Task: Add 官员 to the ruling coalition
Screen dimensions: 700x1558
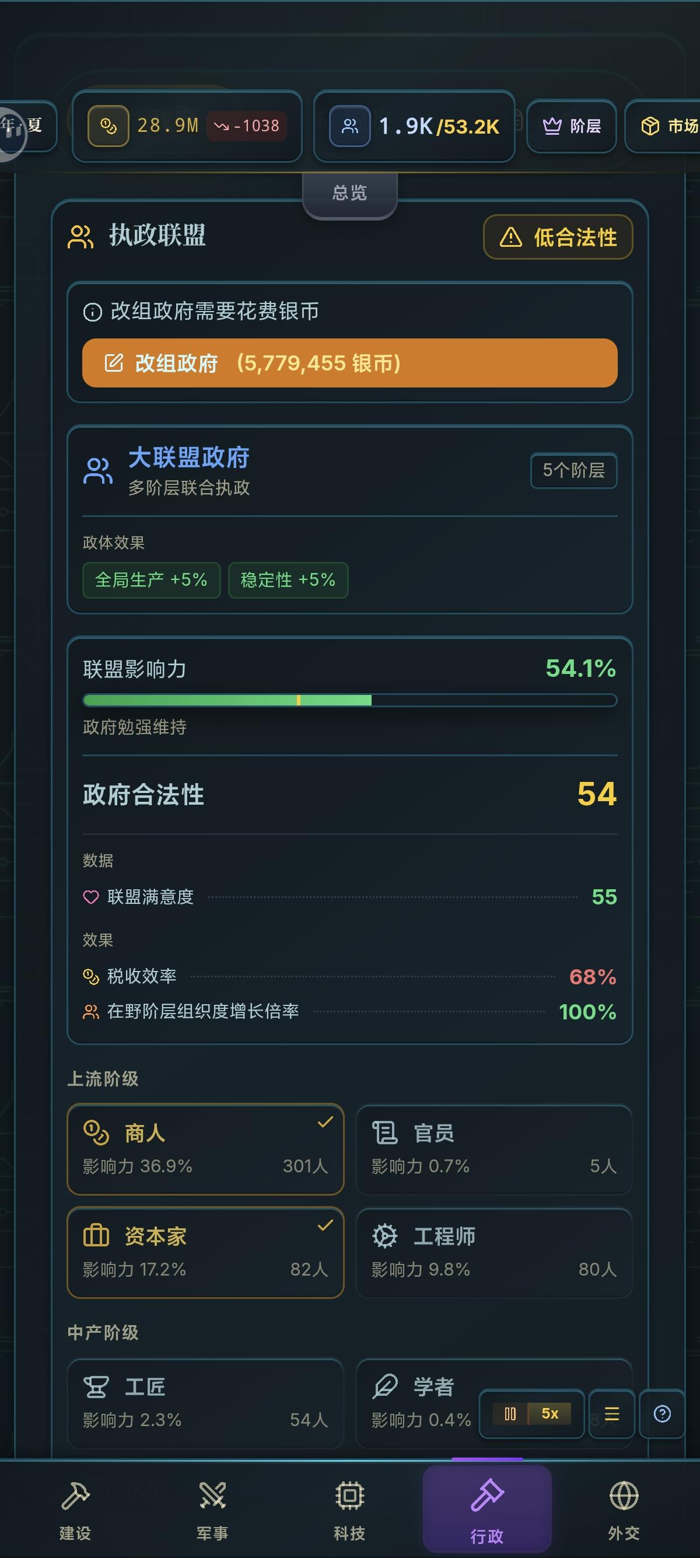Action: point(494,1149)
